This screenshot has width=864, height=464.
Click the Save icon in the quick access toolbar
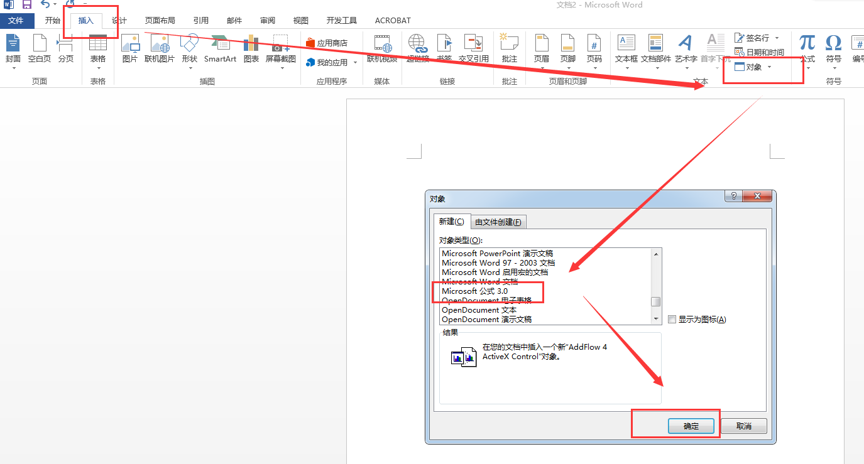pyautogui.click(x=26, y=4)
